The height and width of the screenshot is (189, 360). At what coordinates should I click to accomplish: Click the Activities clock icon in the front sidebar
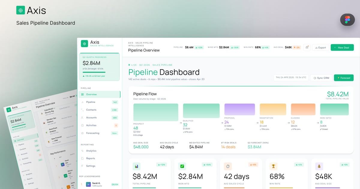click(82, 125)
